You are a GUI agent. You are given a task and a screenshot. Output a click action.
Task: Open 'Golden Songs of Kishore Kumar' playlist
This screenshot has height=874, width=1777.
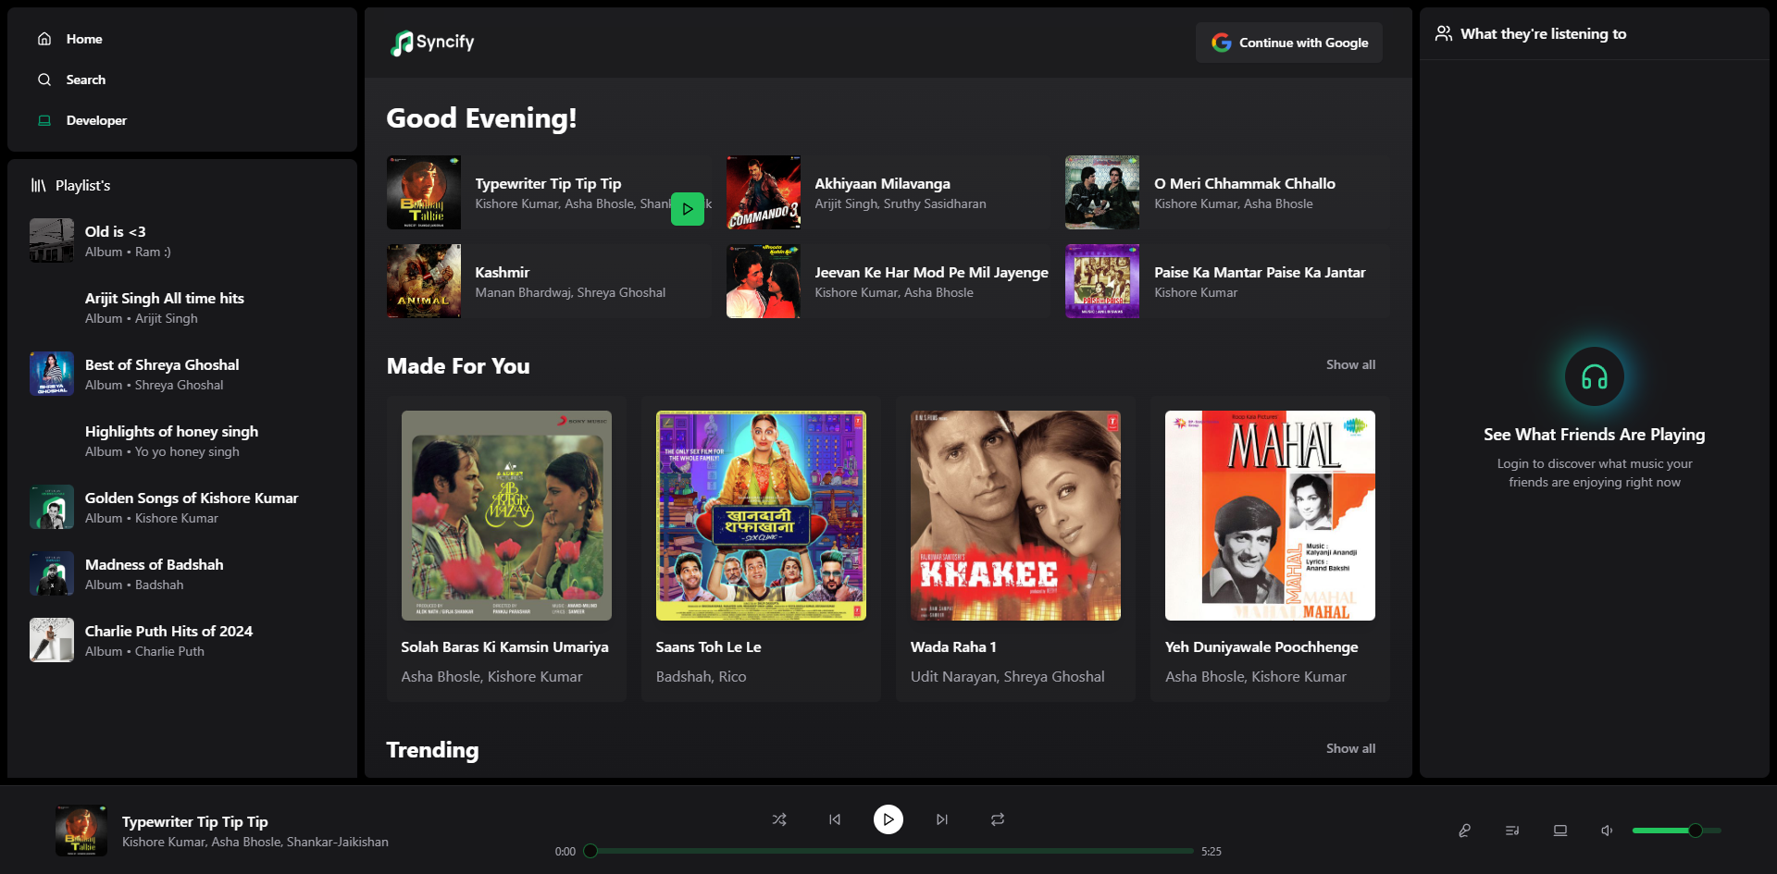(x=182, y=507)
